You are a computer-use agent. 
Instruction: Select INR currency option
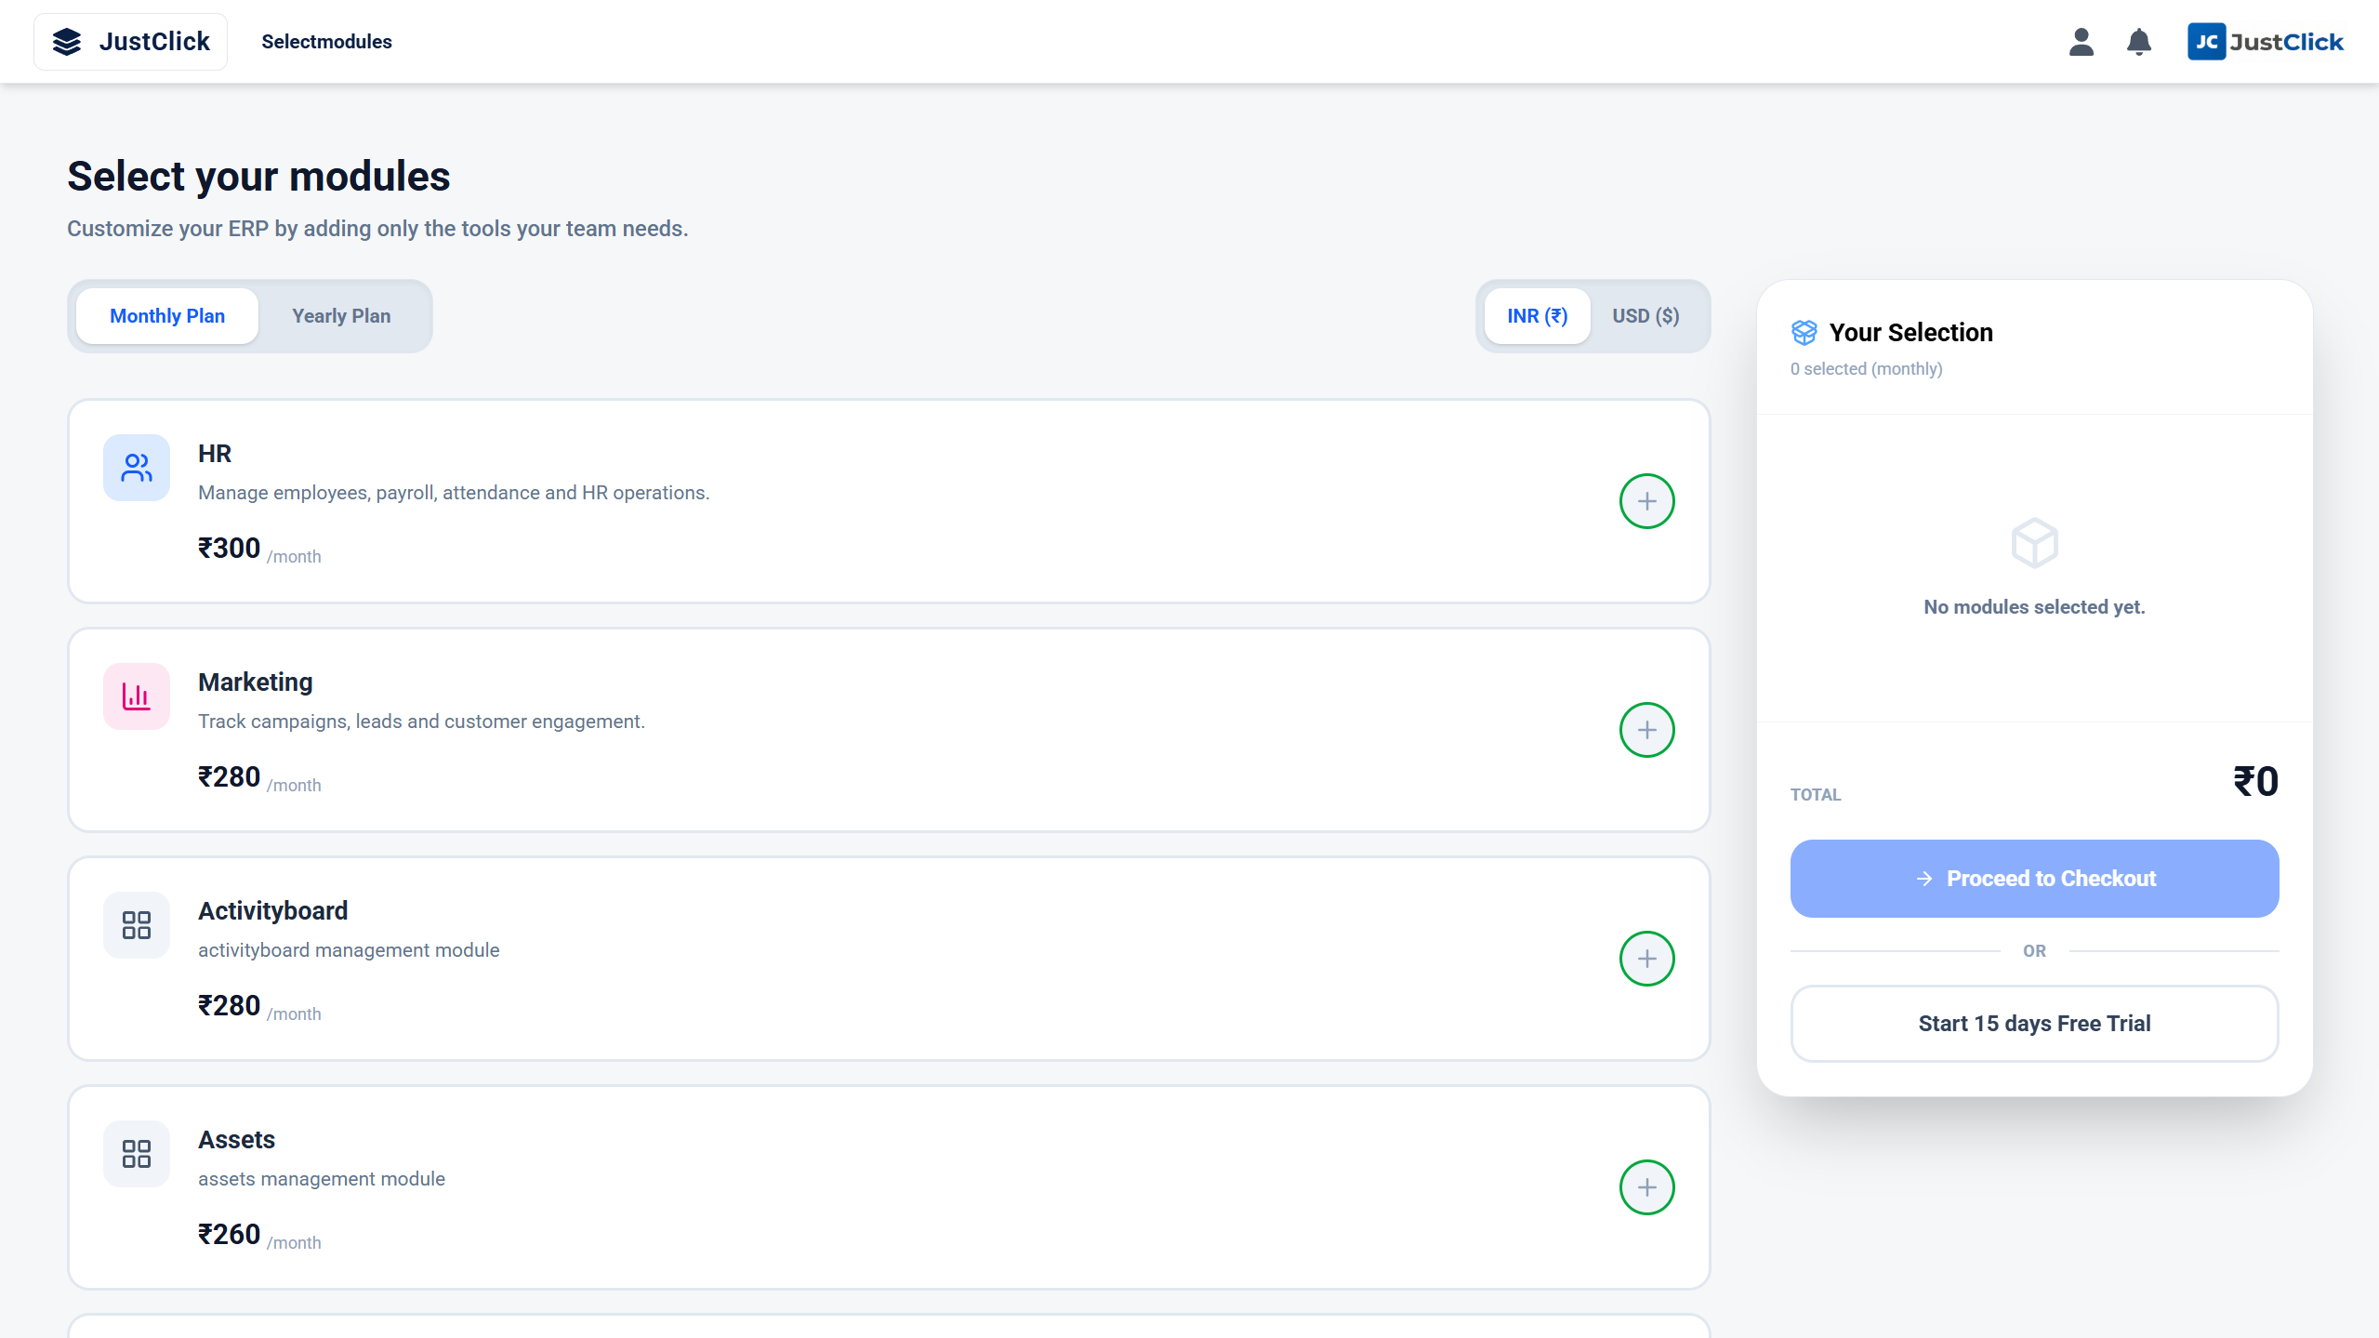[x=1537, y=316]
